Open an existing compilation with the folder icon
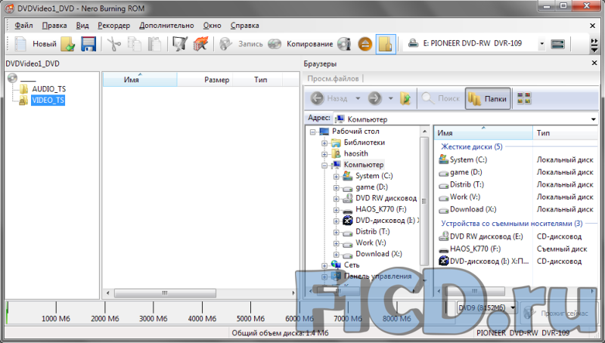 point(68,44)
